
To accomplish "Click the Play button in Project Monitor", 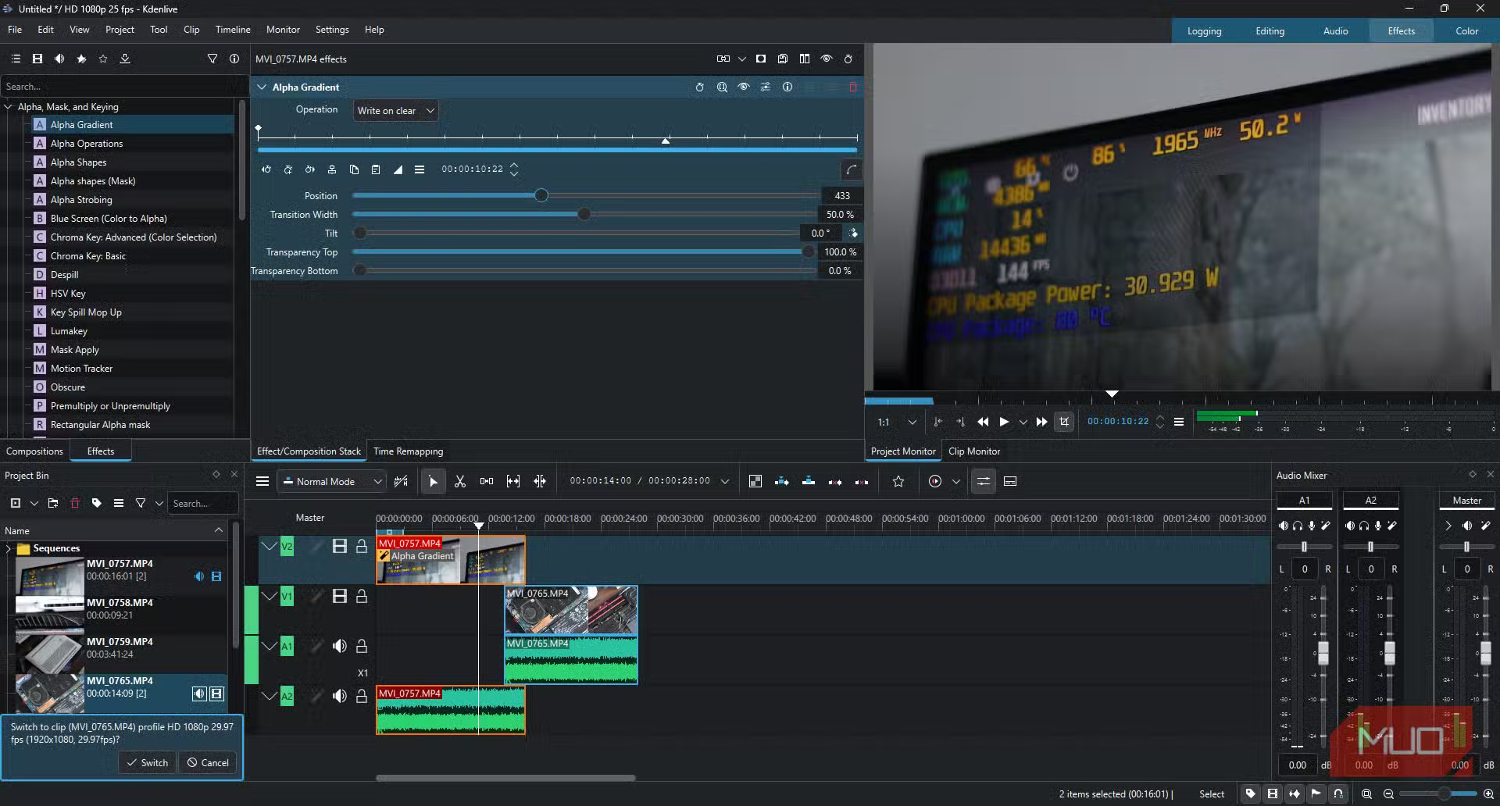I will click(x=1004, y=422).
